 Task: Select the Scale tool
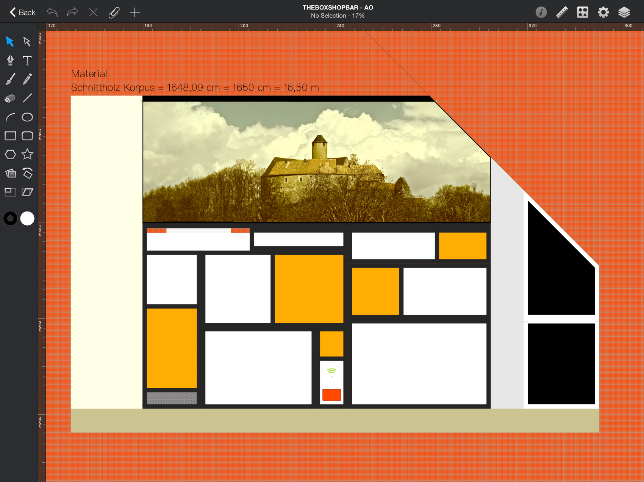(x=10, y=192)
